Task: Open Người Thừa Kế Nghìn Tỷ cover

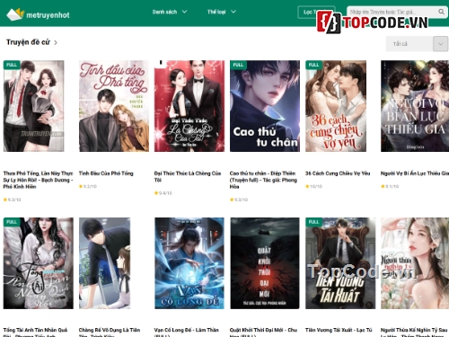Action: point(415,263)
